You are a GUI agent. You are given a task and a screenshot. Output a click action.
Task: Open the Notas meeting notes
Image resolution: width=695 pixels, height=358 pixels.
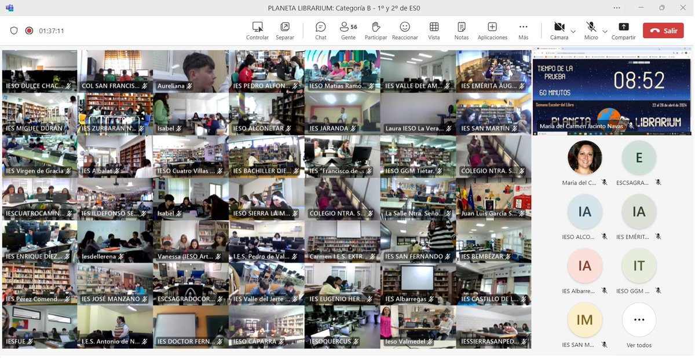click(x=462, y=31)
